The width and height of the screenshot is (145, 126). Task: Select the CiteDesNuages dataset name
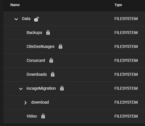[x=41, y=46]
